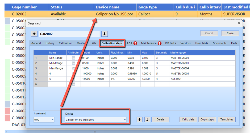The height and width of the screenshot is (133, 250).
Task: Open the Increment dropdown
Action: pyautogui.click(x=52, y=120)
